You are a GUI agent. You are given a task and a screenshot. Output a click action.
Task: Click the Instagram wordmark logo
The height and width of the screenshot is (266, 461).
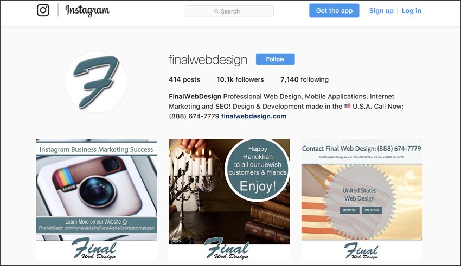point(87,11)
